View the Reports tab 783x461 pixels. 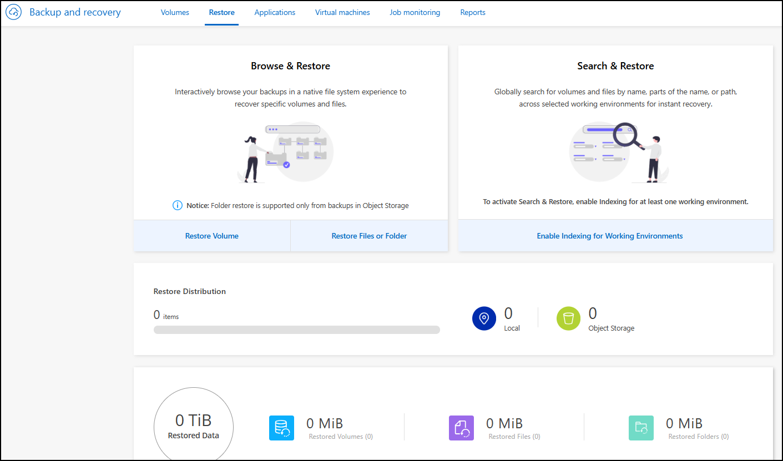coord(473,12)
